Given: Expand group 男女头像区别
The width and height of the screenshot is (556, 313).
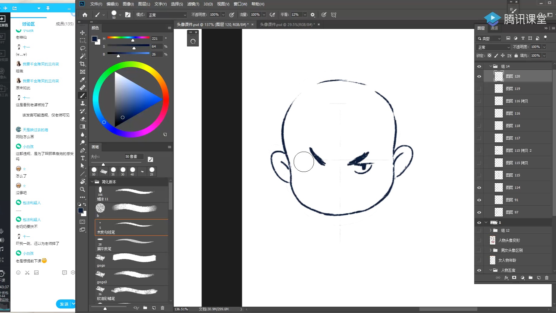Looking at the screenshot, I should click(x=491, y=250).
